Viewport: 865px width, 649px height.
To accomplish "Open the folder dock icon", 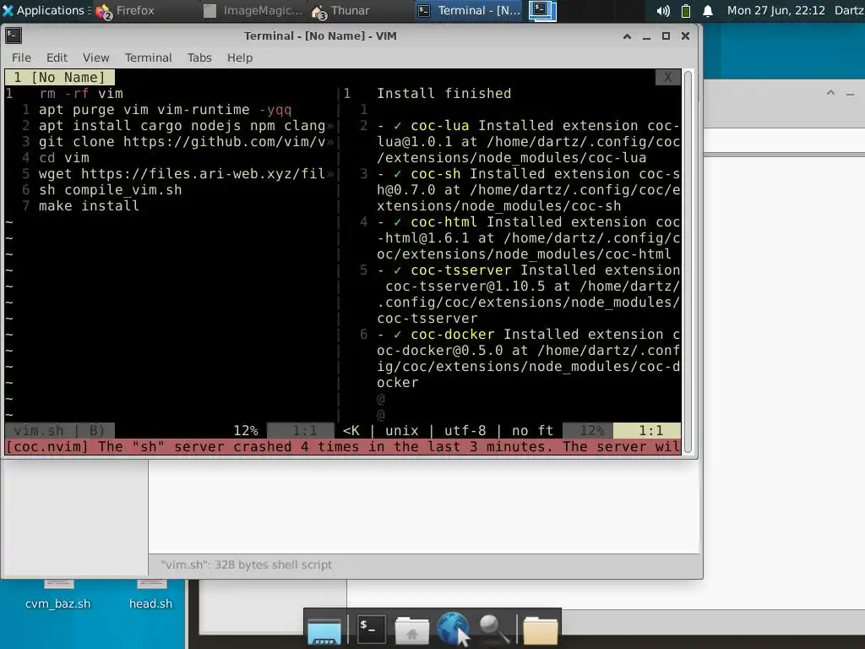I will [540, 630].
